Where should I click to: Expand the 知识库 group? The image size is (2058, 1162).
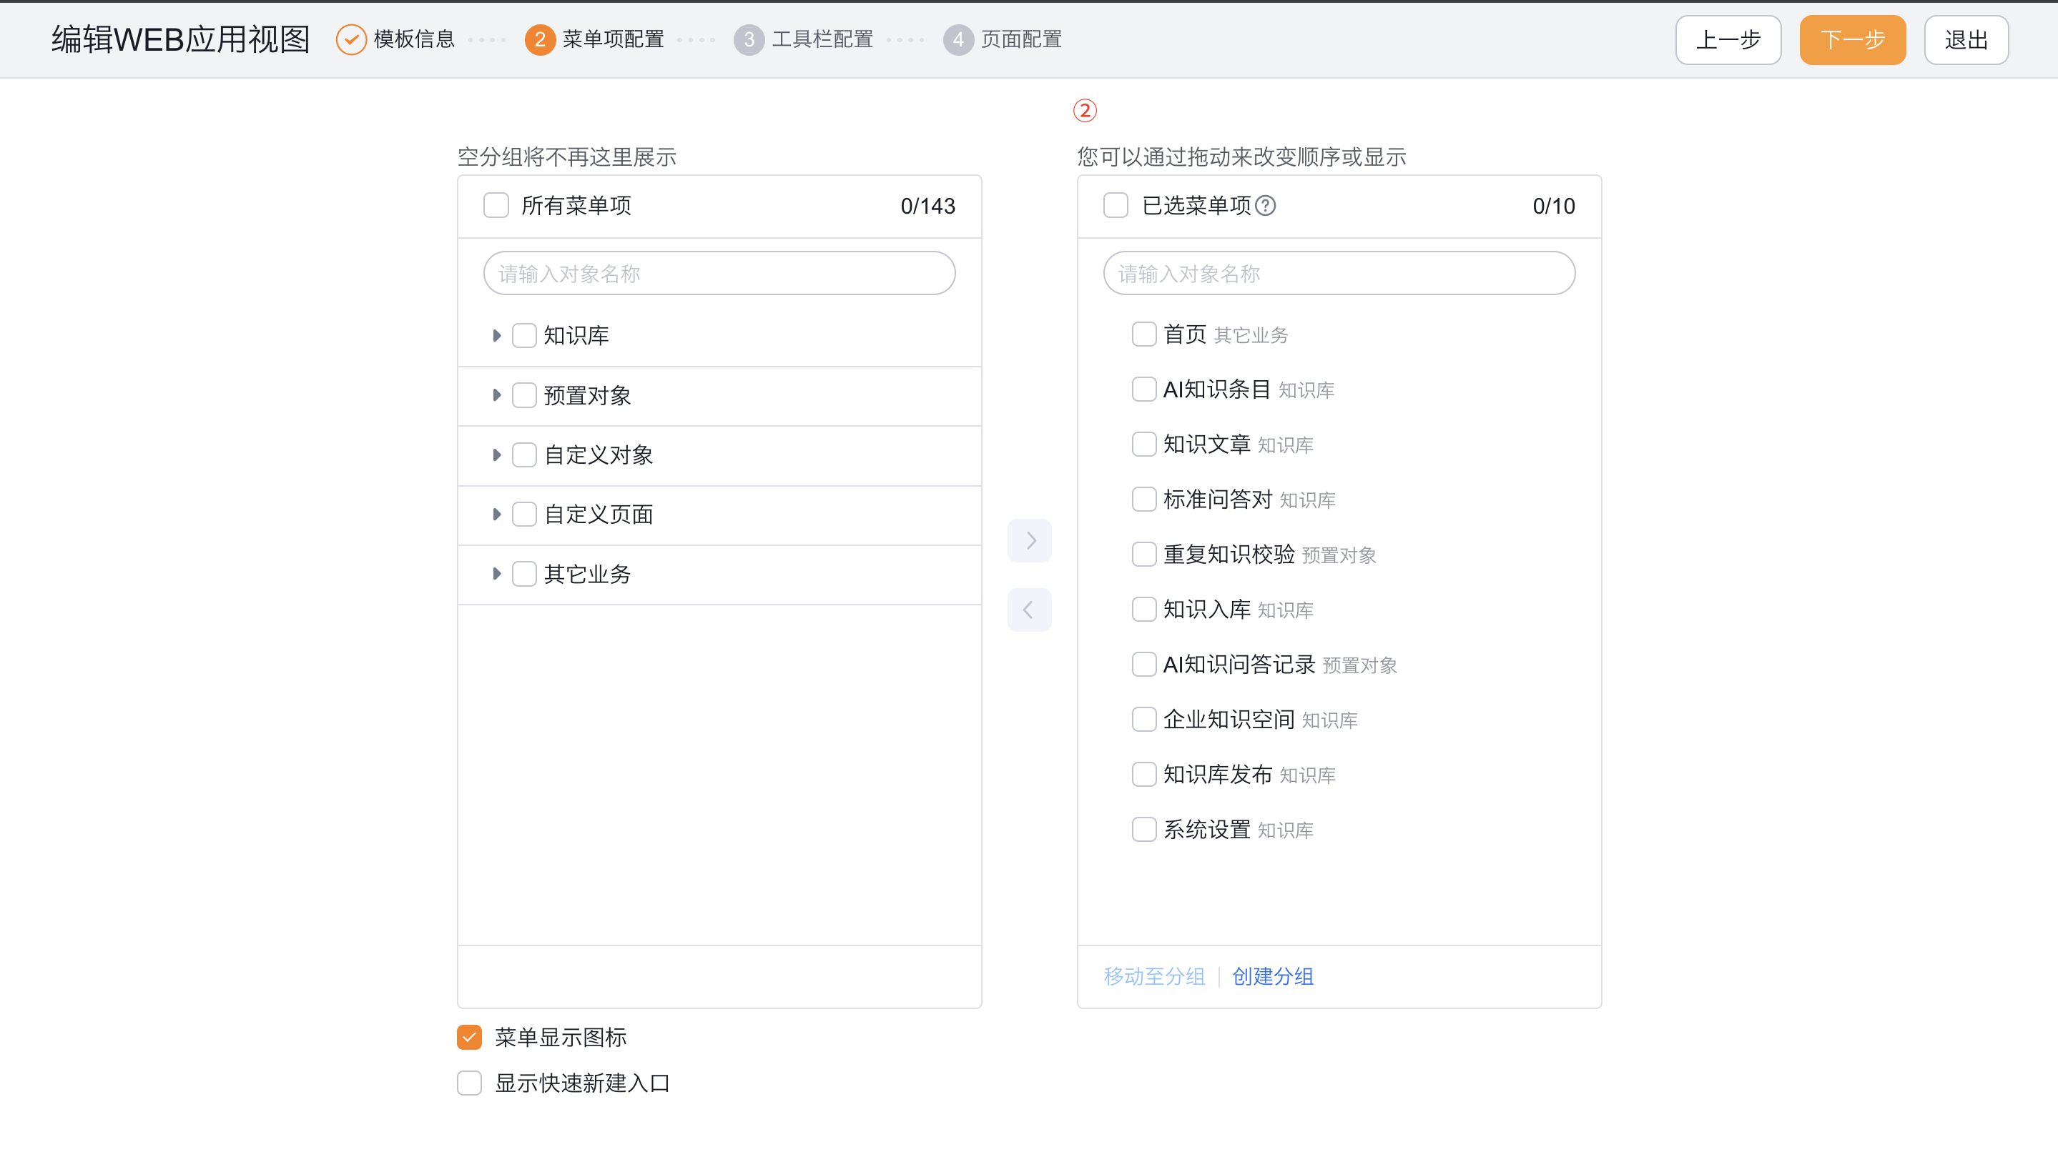click(496, 335)
